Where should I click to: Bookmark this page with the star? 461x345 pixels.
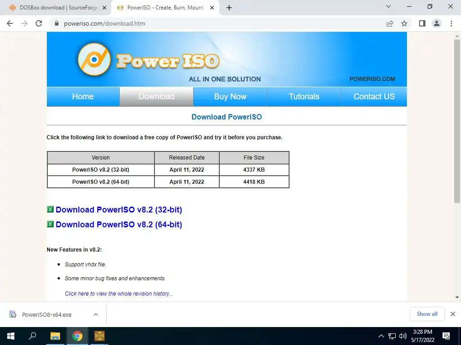404,23
